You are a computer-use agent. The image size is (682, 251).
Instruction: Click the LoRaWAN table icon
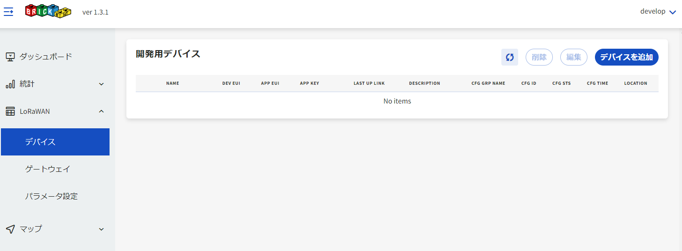[x=10, y=111]
